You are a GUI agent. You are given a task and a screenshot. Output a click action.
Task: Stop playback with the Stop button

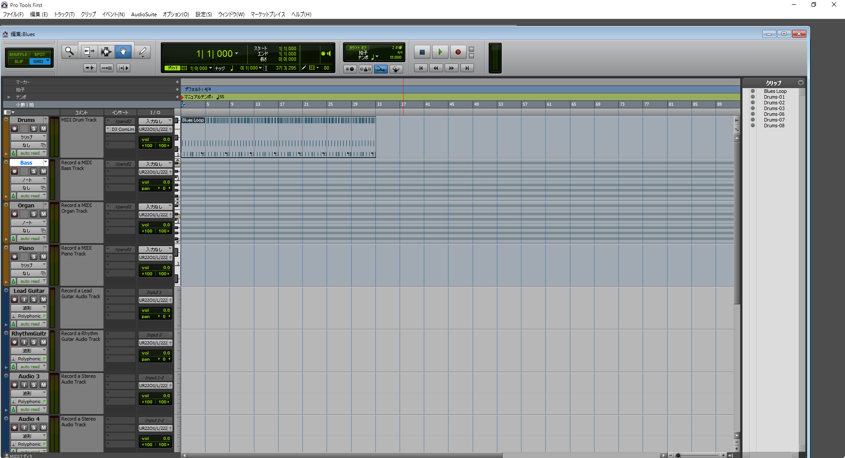click(422, 52)
